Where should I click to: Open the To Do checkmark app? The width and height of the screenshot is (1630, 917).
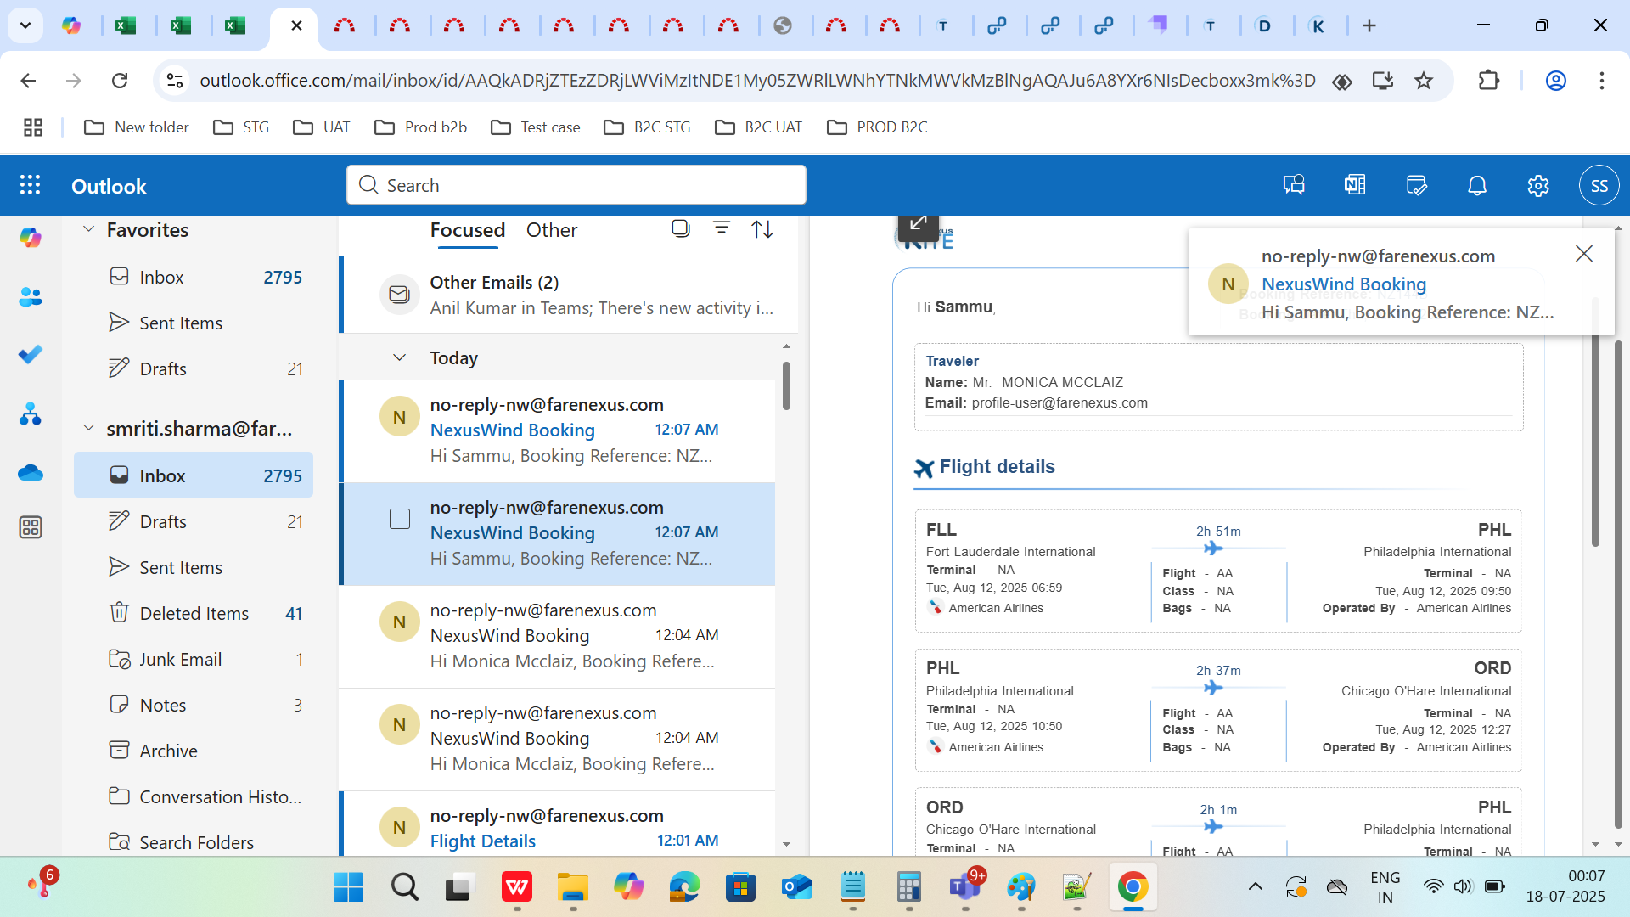pyautogui.click(x=31, y=355)
